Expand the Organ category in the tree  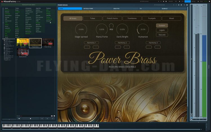(x=4, y=53)
